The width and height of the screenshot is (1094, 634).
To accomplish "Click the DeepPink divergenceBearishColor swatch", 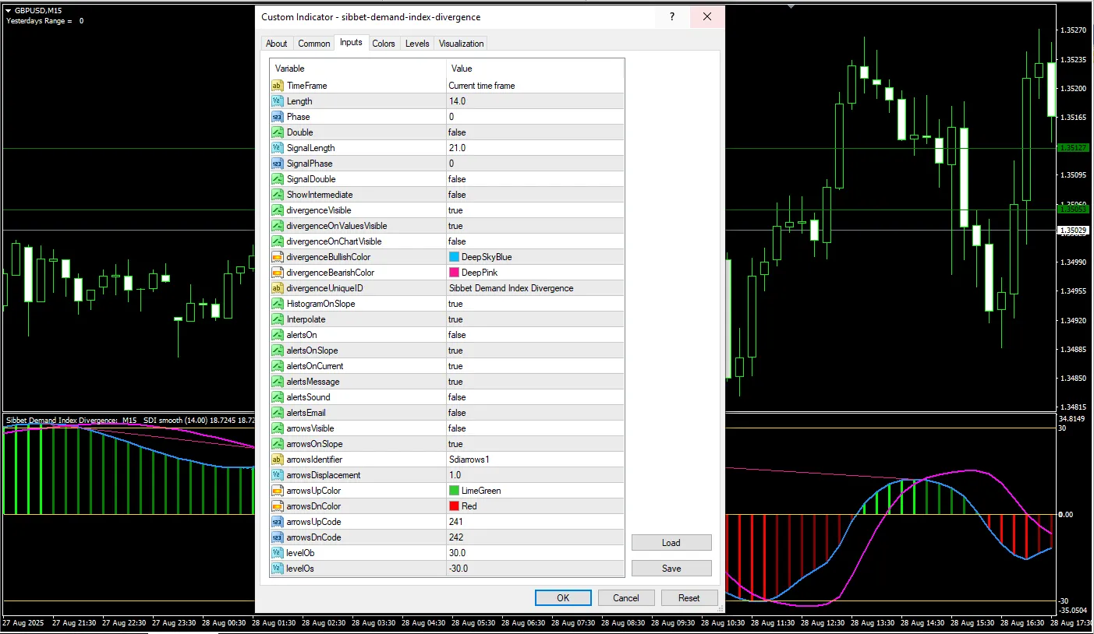I will pos(455,273).
